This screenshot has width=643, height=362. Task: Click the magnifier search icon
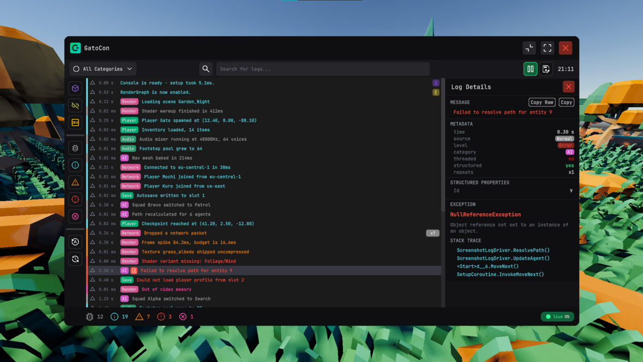point(206,69)
